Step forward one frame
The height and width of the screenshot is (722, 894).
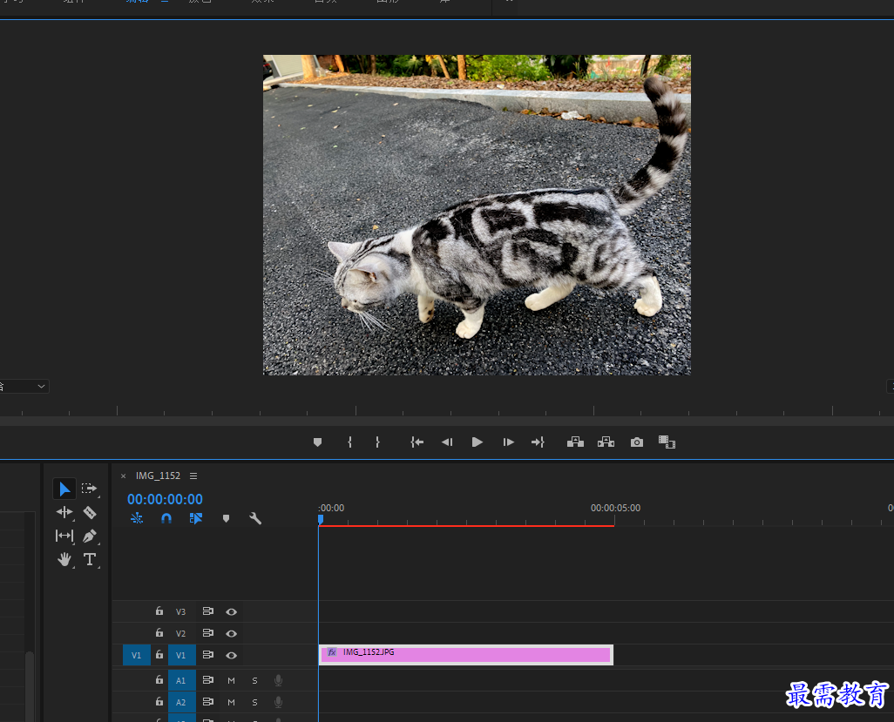[x=508, y=442]
